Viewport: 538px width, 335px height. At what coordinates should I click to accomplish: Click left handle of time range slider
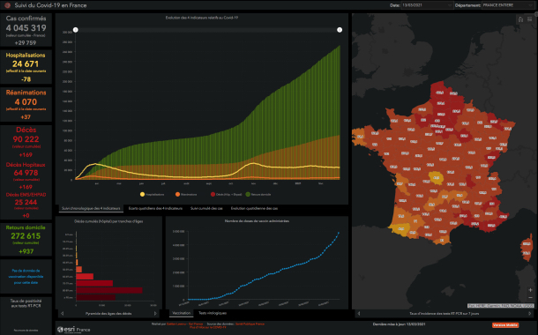[76, 30]
